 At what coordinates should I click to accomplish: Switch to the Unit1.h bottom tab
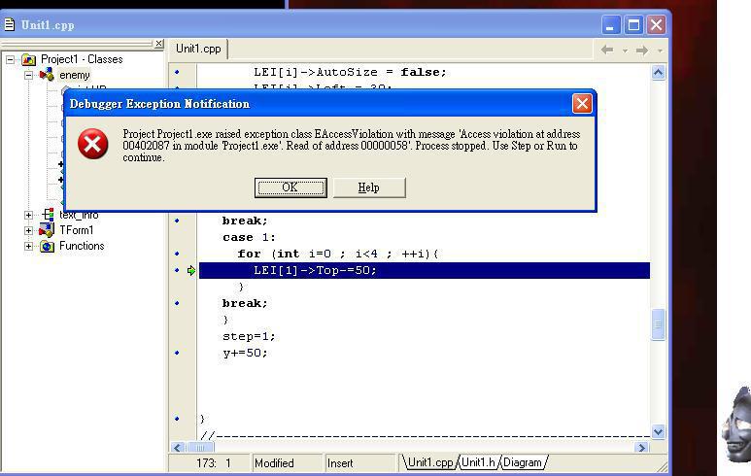[478, 462]
